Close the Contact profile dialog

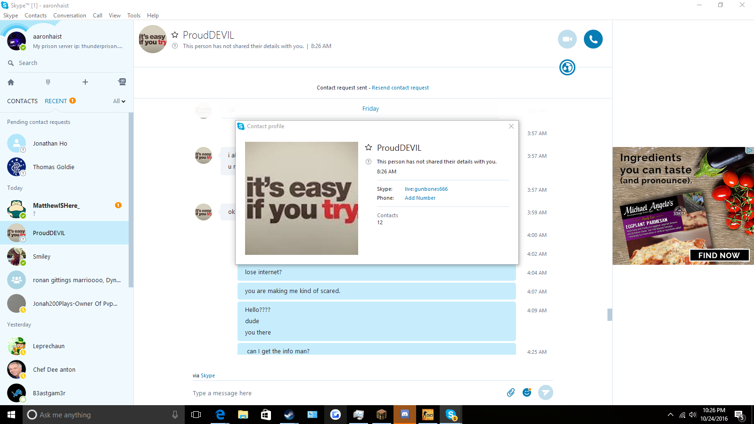tap(511, 126)
